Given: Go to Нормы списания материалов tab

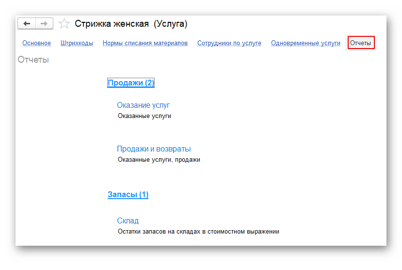Looking at the screenshot, I should tap(145, 43).
